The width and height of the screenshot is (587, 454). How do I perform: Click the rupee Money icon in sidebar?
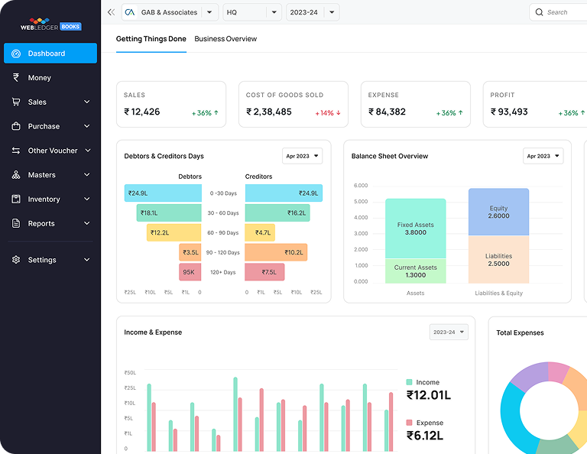click(x=16, y=77)
